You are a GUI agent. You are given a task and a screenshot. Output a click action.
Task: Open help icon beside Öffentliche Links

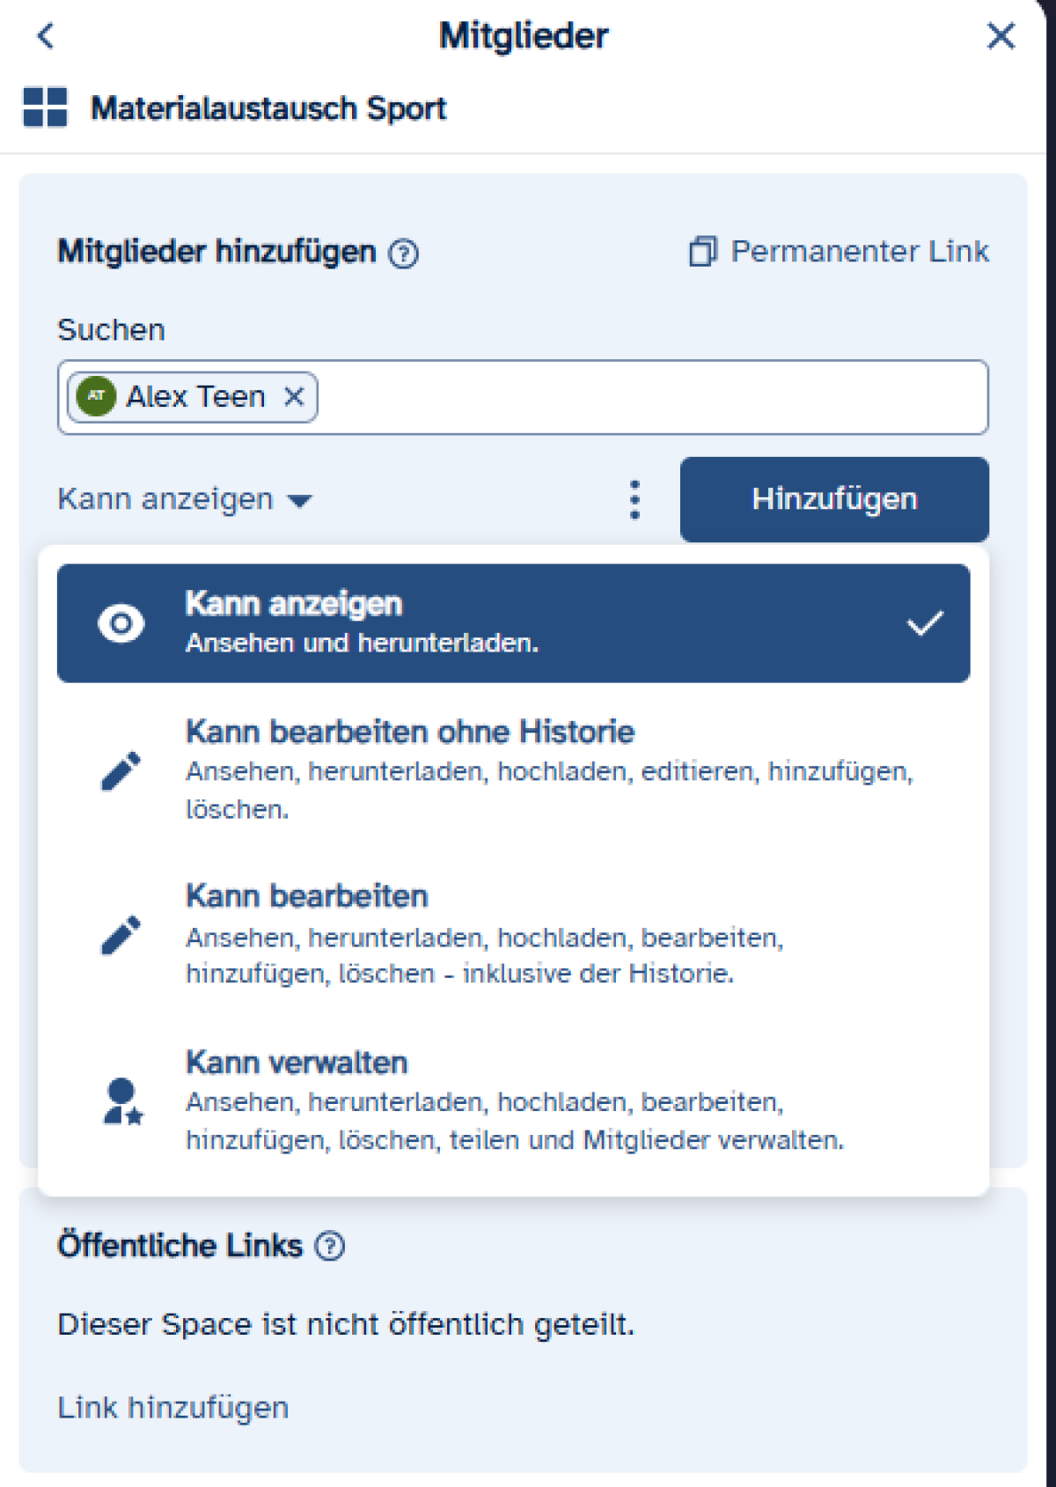(330, 1246)
